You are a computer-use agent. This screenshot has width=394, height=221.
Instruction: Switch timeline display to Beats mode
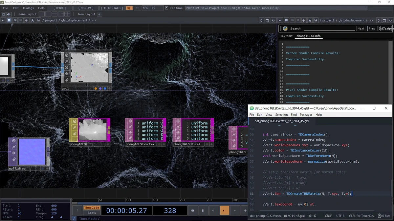point(92,213)
